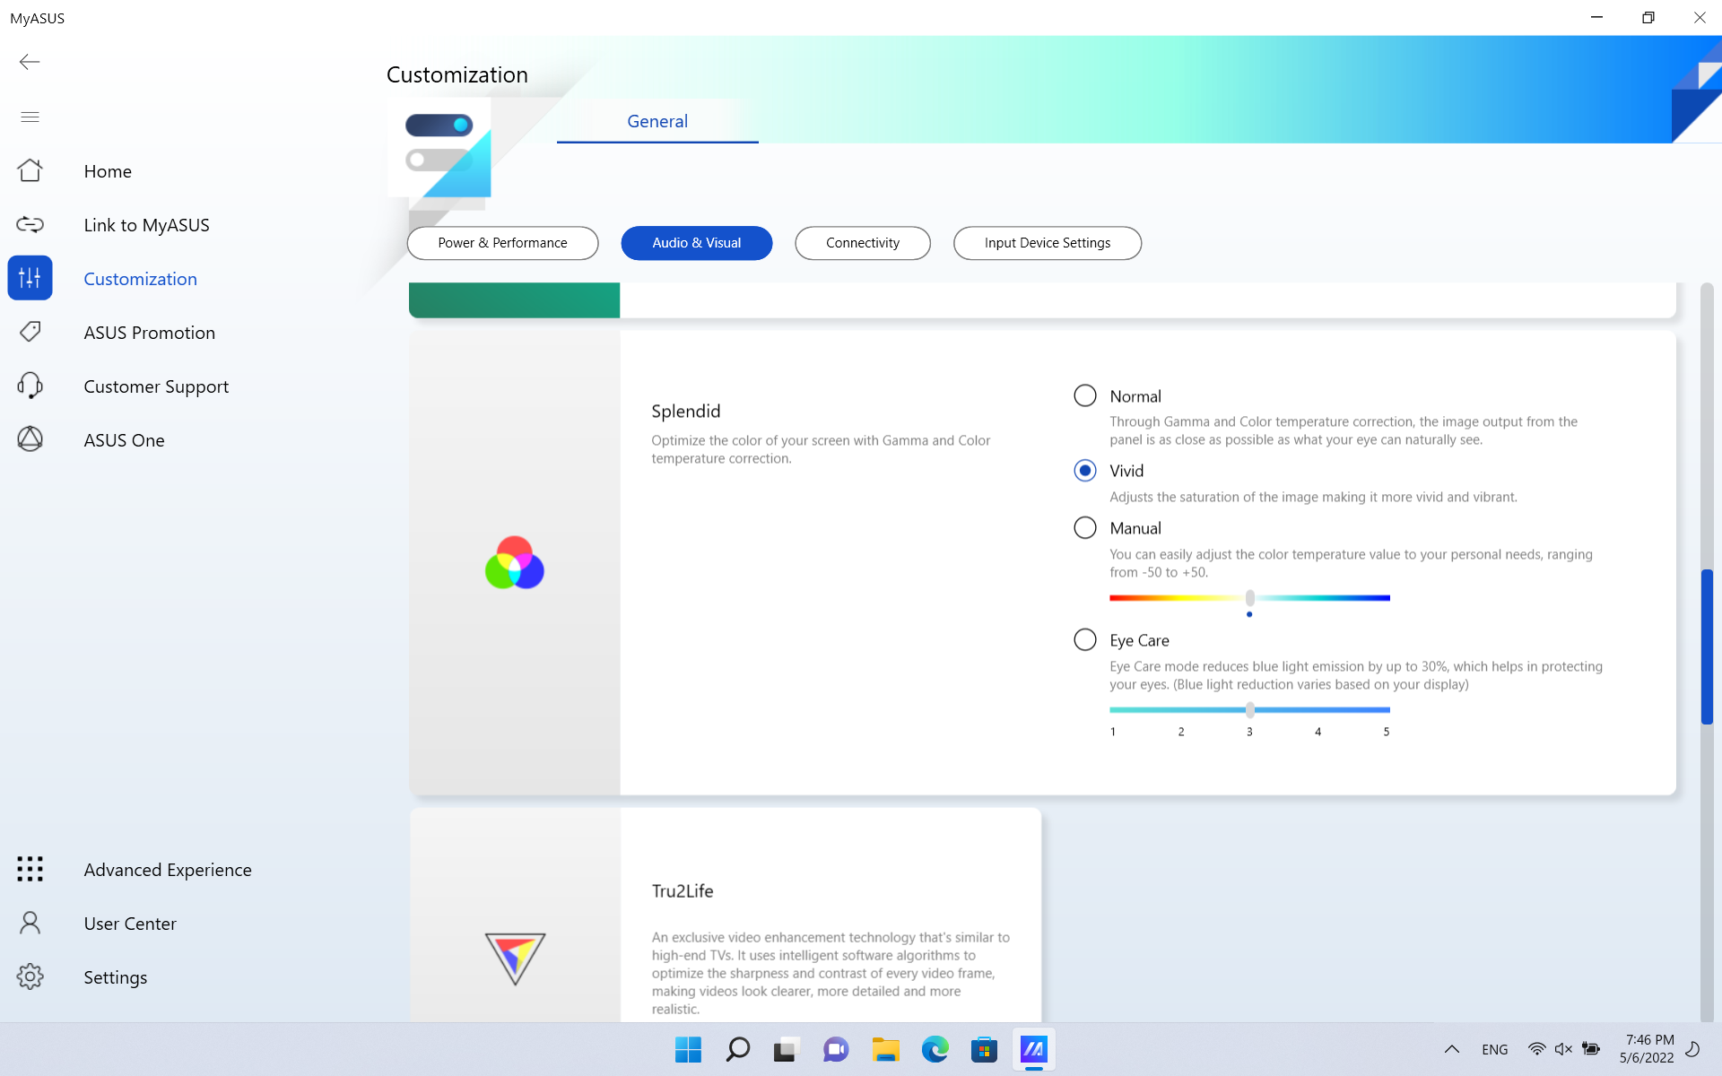This screenshot has height=1076, width=1722.
Task: Click the Wi-Fi network tray icon
Action: (x=1536, y=1049)
